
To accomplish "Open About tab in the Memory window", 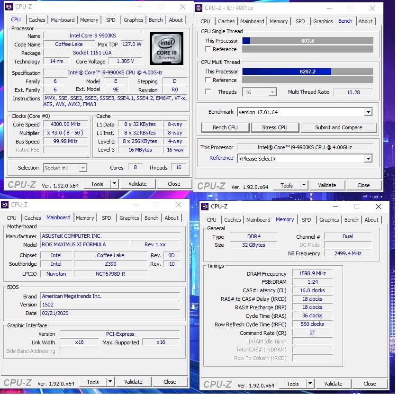I will tap(371, 220).
